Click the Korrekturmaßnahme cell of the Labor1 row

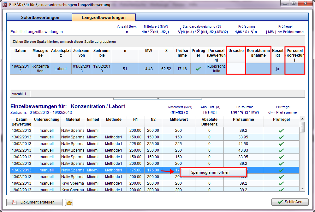click(x=259, y=69)
